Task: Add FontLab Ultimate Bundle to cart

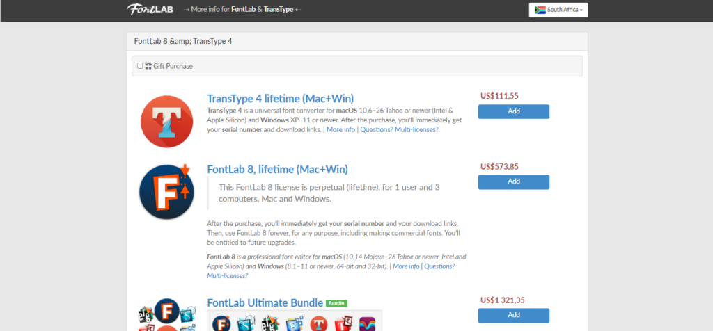Action: pos(513,315)
